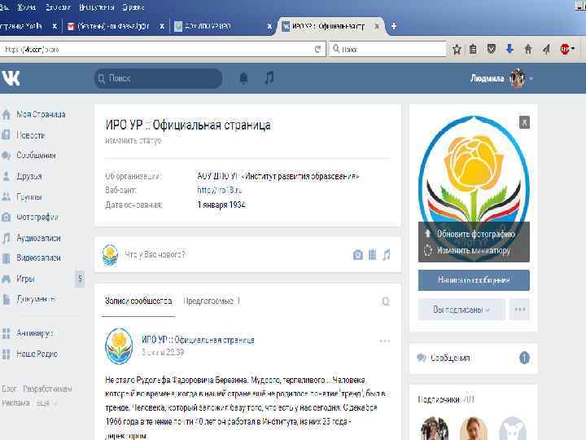Click the VK header search field
Screen dimensions: 586x440
pos(158,78)
